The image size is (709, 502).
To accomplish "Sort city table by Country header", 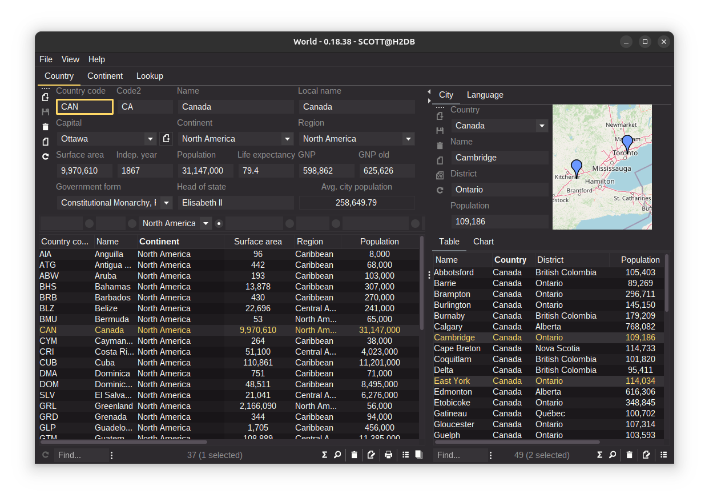I will click(x=513, y=260).
